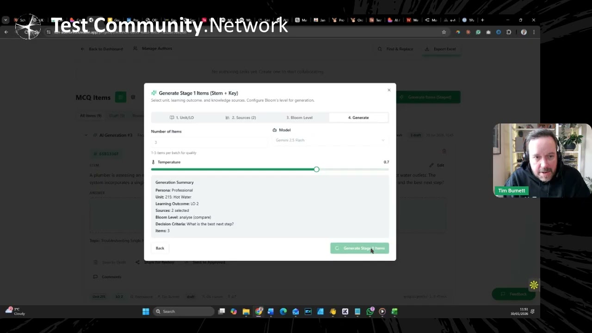Switch to the 2. Sources (2) tab
The image size is (592, 333).
(240, 117)
